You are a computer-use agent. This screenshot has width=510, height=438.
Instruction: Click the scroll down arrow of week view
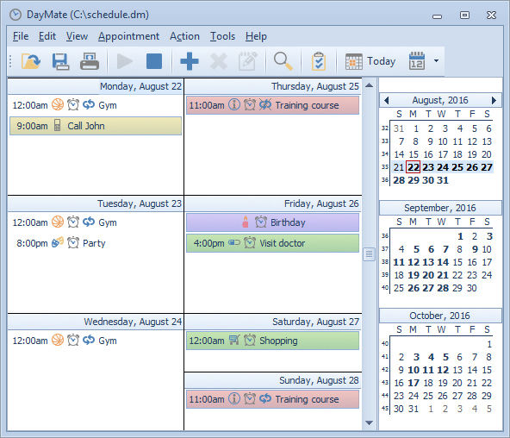tap(369, 422)
